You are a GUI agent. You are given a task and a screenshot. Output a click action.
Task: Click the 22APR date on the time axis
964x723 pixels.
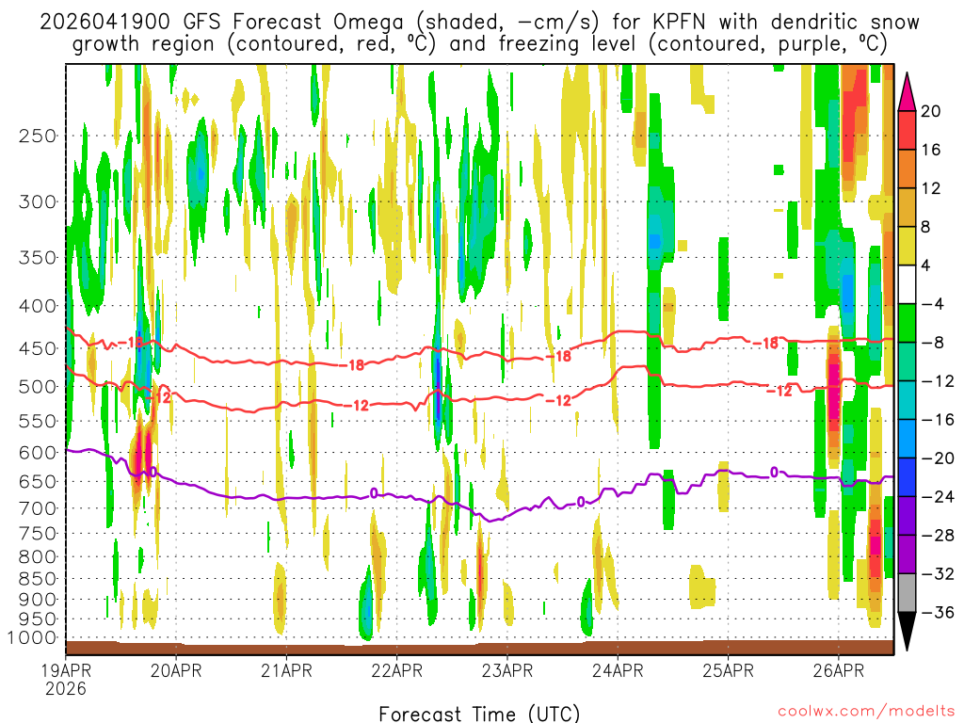396,671
